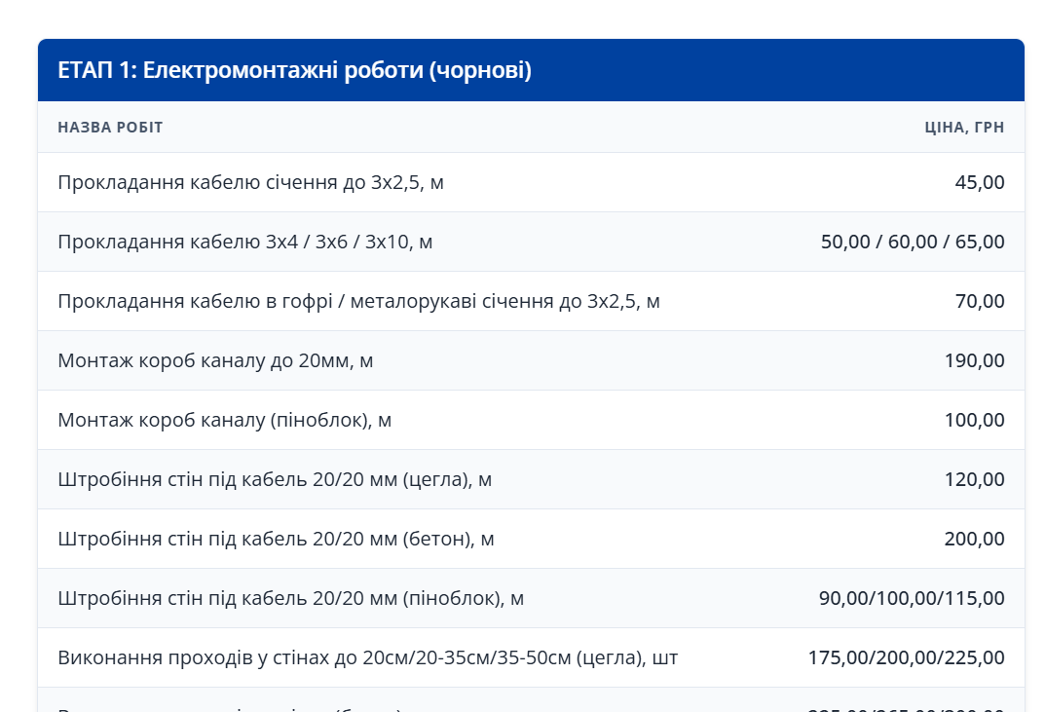Click price '50,00 / 60,00 / 65,00'
The width and height of the screenshot is (1045, 712).
913,242
